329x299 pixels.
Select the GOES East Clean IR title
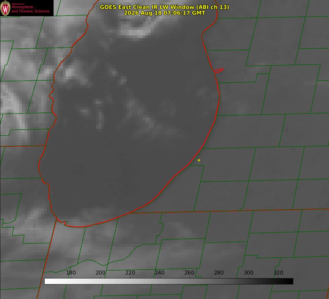164,7
